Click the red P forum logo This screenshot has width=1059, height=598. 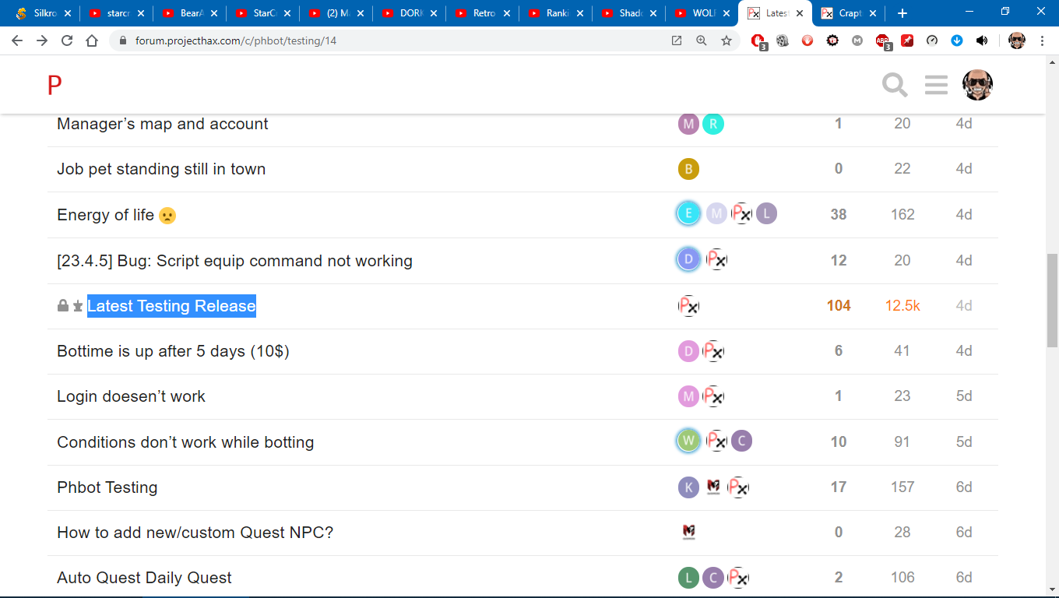[55, 85]
